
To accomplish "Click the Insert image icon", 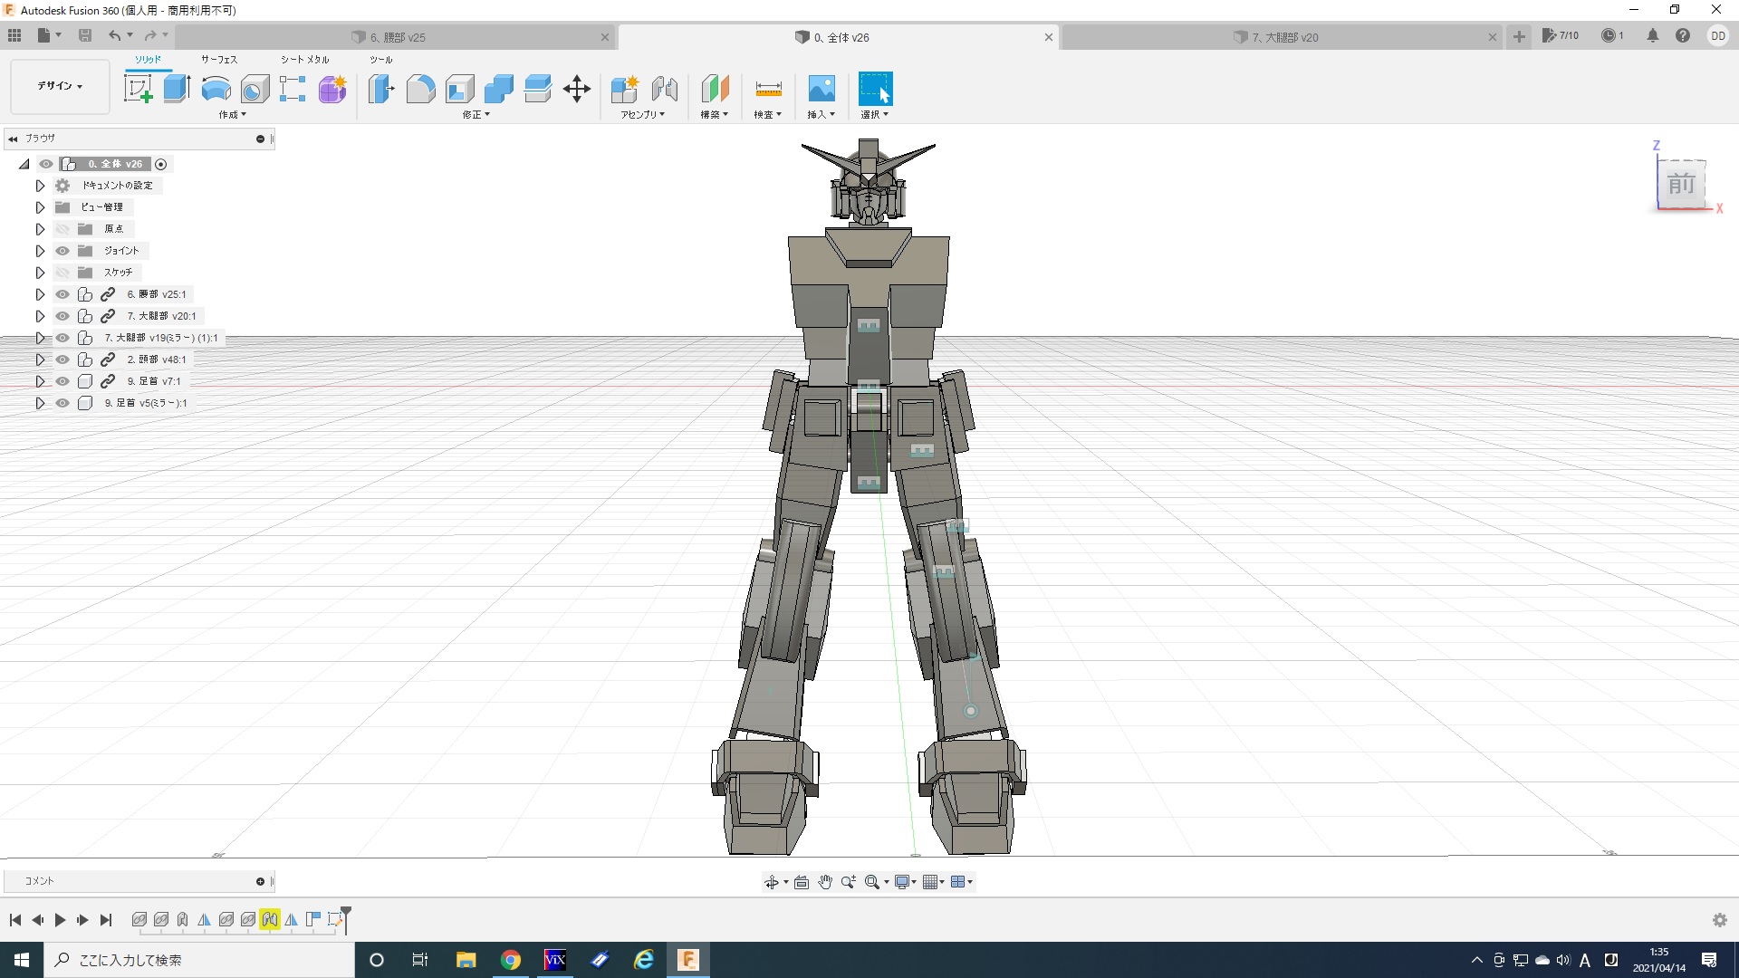I will [821, 89].
